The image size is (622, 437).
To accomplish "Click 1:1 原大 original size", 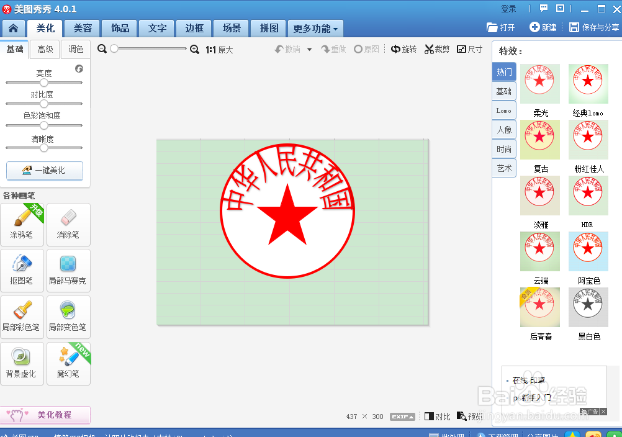I will point(219,50).
